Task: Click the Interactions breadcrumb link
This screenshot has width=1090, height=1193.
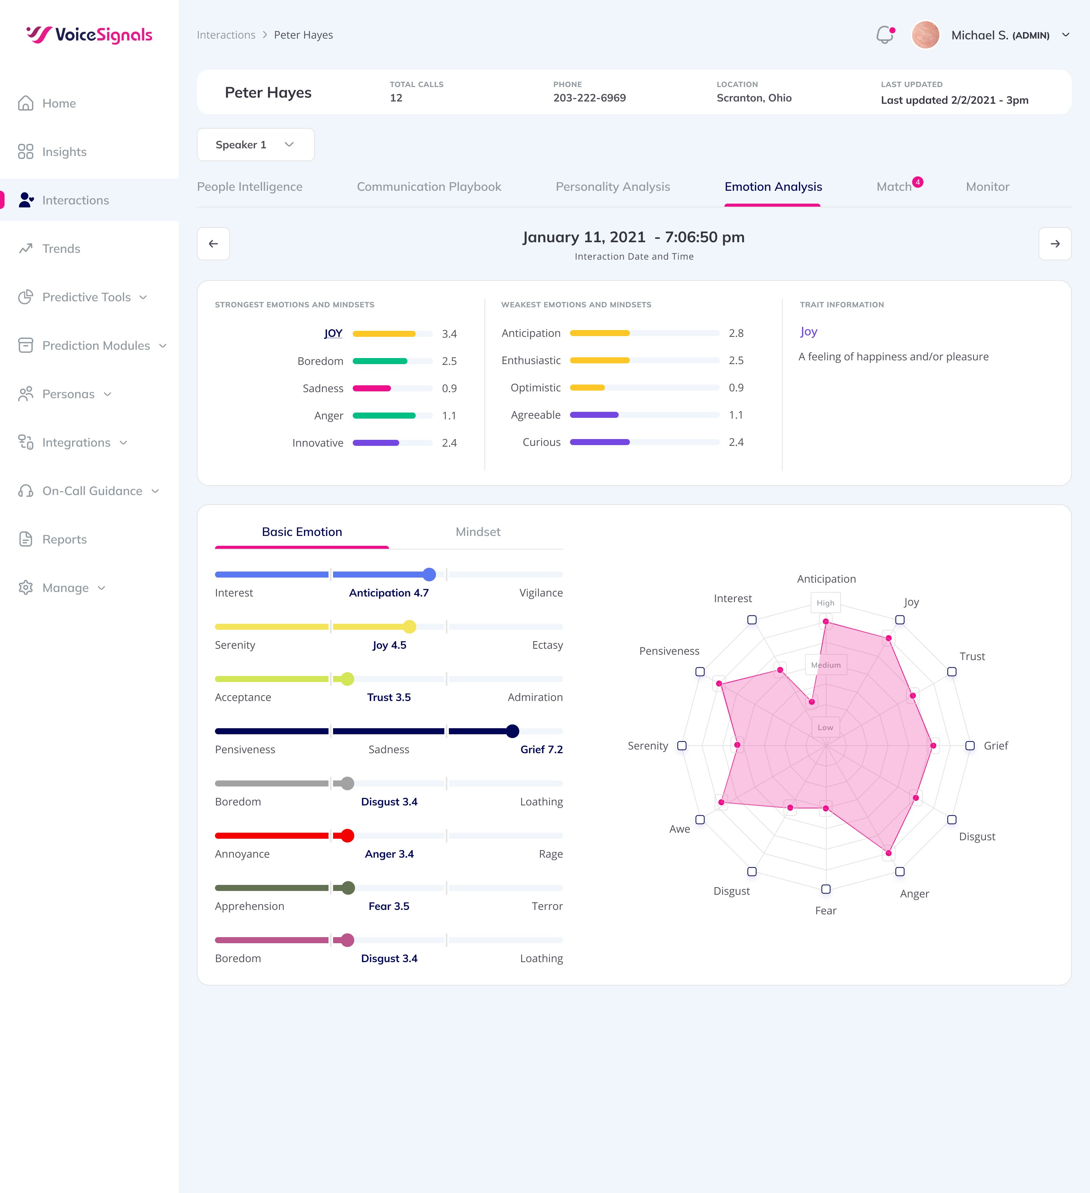Action: pyautogui.click(x=226, y=35)
